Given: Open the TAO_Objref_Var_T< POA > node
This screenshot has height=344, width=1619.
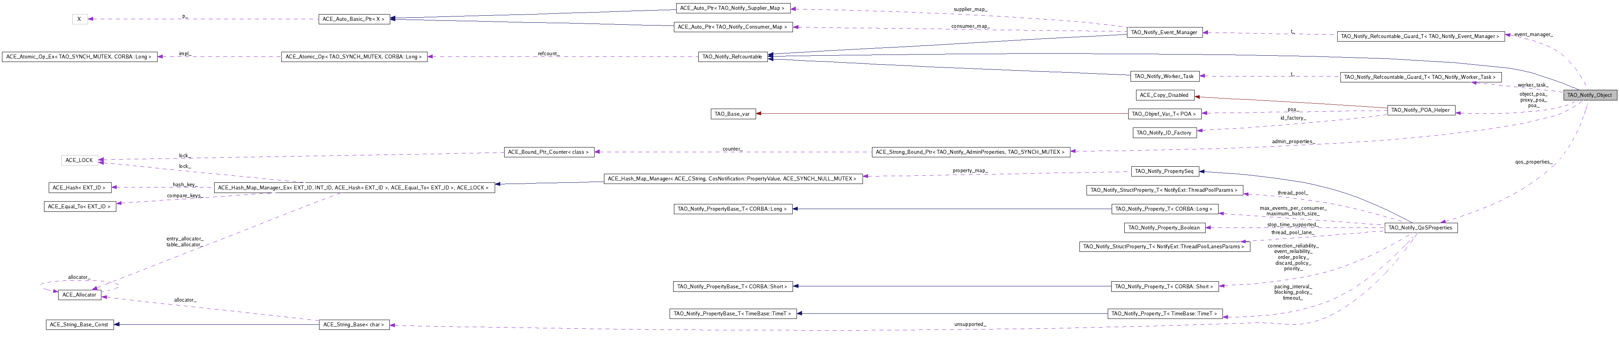Looking at the screenshot, I should [x=1164, y=114].
